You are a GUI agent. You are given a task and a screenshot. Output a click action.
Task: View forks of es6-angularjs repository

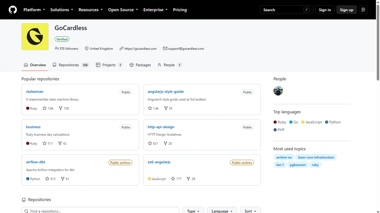pos(191,179)
